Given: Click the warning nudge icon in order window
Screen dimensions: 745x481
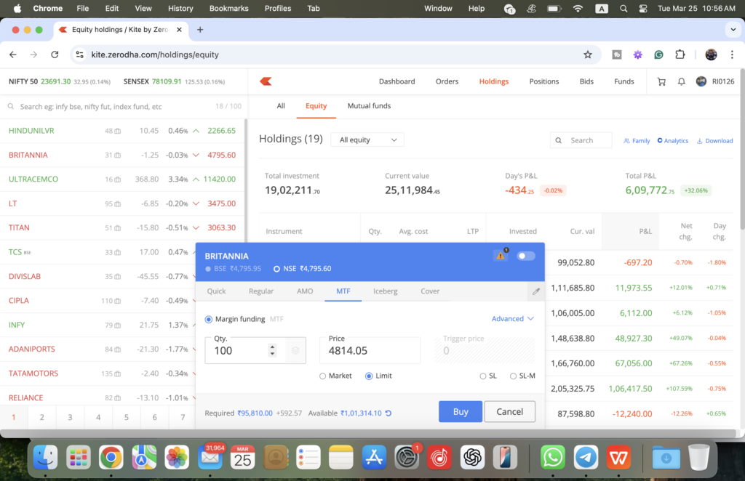Looking at the screenshot, I should [501, 255].
